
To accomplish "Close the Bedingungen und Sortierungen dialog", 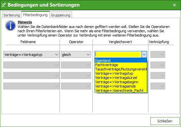I will click(174, 5).
